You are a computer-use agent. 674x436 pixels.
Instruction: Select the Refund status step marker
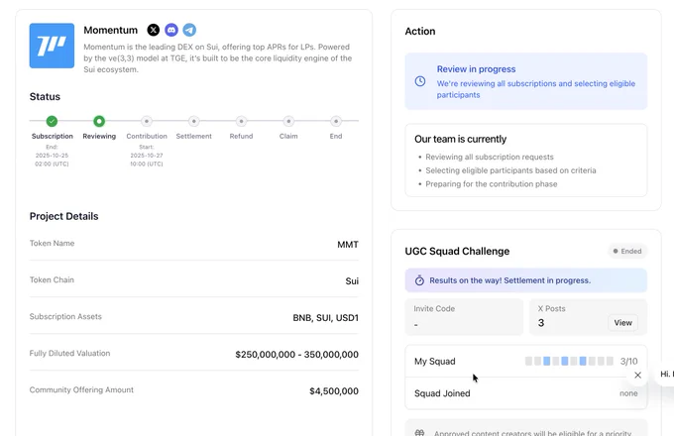[x=241, y=121]
